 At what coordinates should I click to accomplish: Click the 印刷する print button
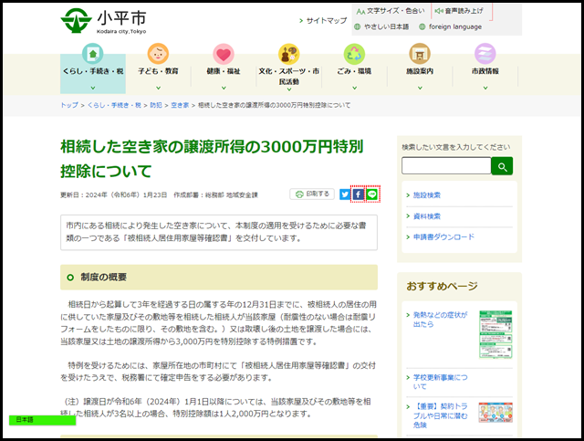click(312, 194)
